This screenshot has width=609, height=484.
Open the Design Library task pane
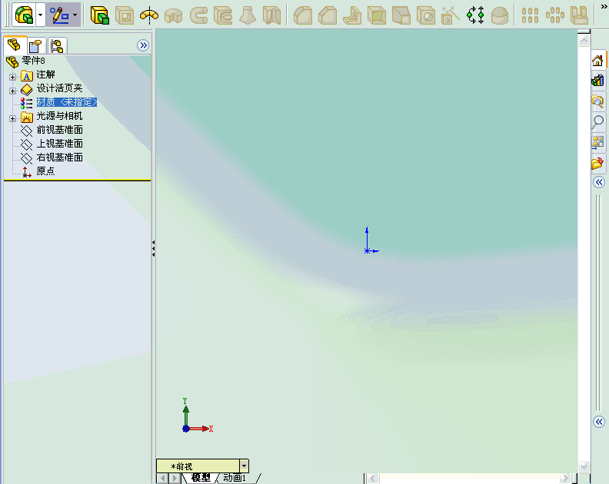pos(597,81)
